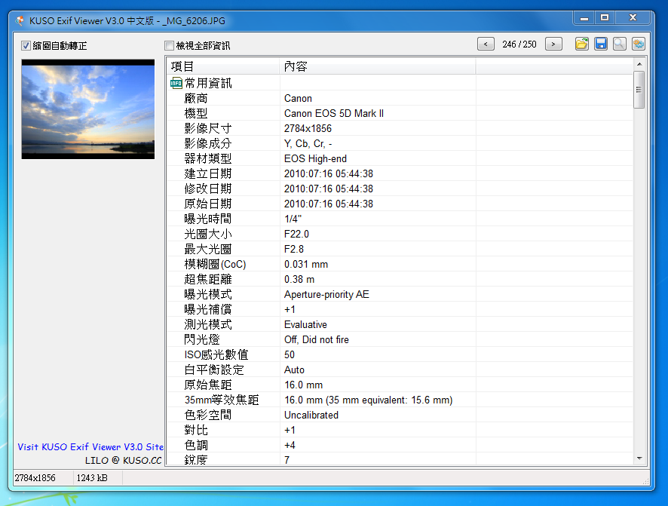The height and width of the screenshot is (506, 668).
Task: Click the 內容 column header
Action: (378, 66)
